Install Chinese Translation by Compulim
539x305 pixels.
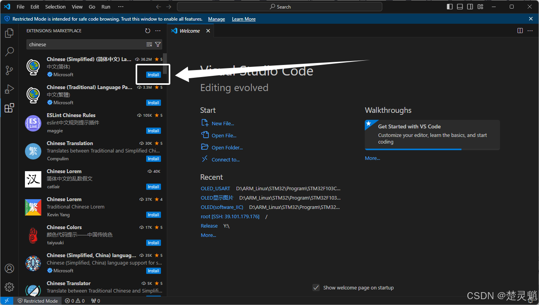[154, 159]
